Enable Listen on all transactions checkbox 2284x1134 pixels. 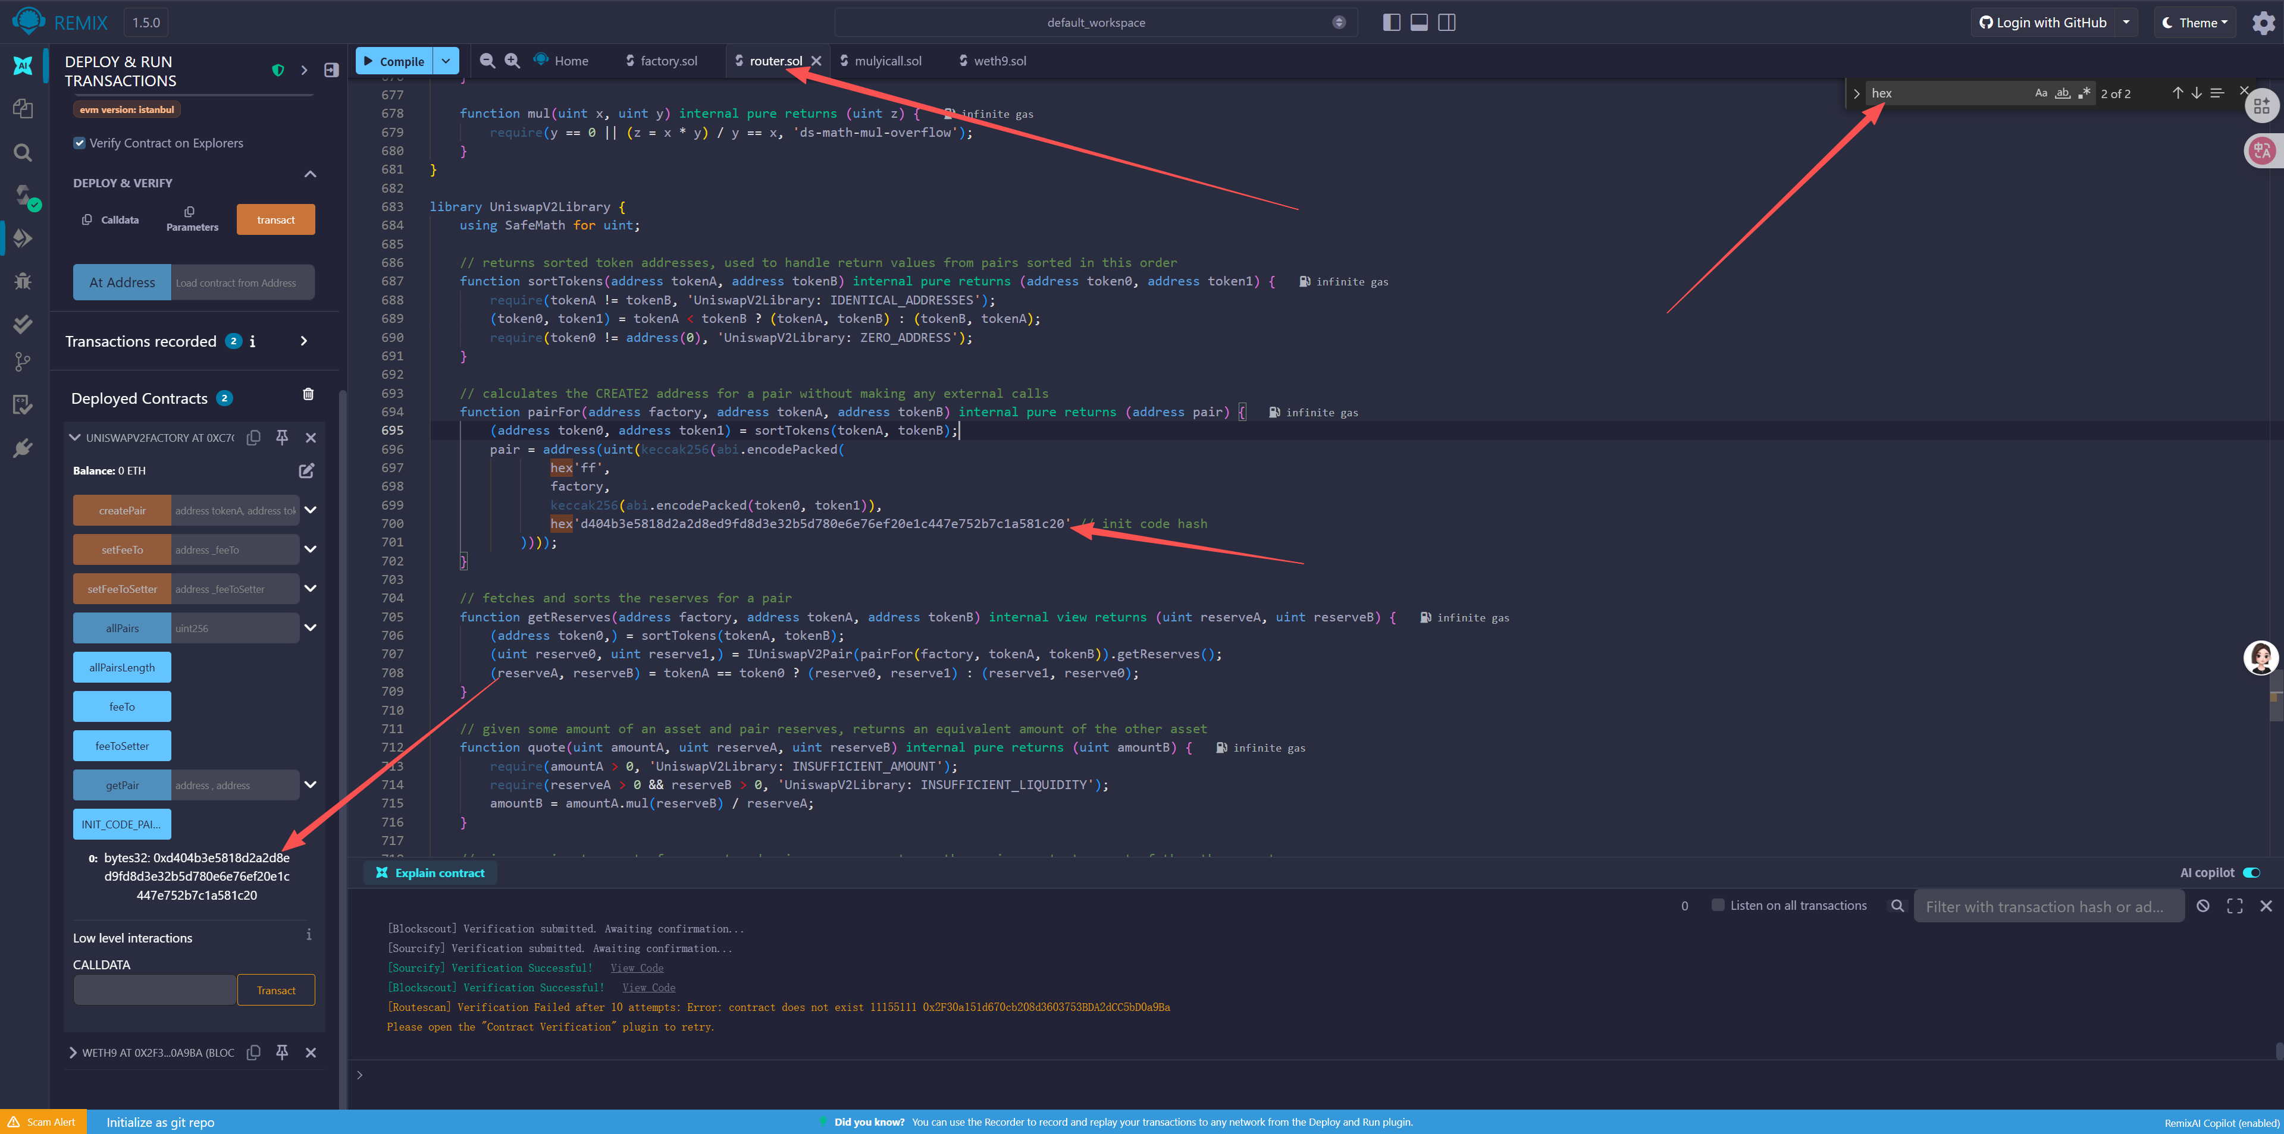(1718, 904)
